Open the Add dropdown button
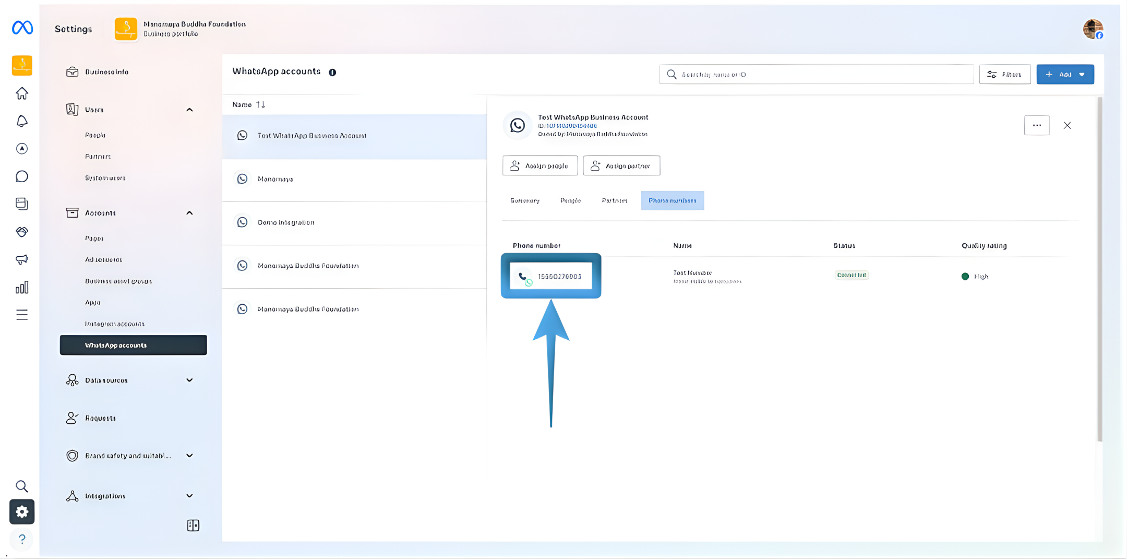Viewport: 1127px width, 559px height. click(x=1065, y=74)
